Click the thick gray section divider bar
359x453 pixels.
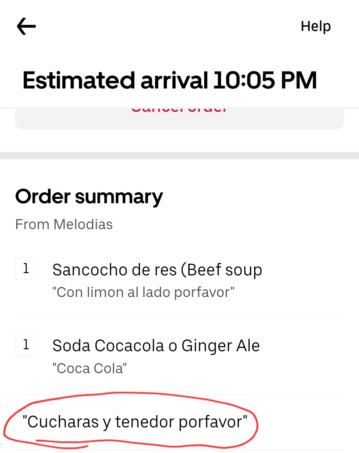[x=179, y=156]
